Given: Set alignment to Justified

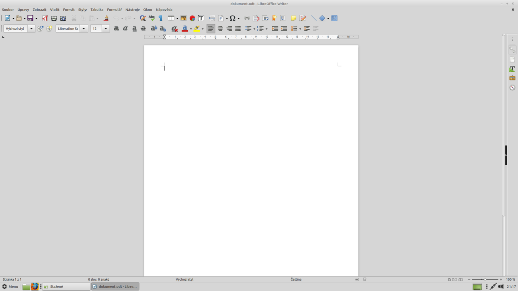Looking at the screenshot, I should [238, 29].
